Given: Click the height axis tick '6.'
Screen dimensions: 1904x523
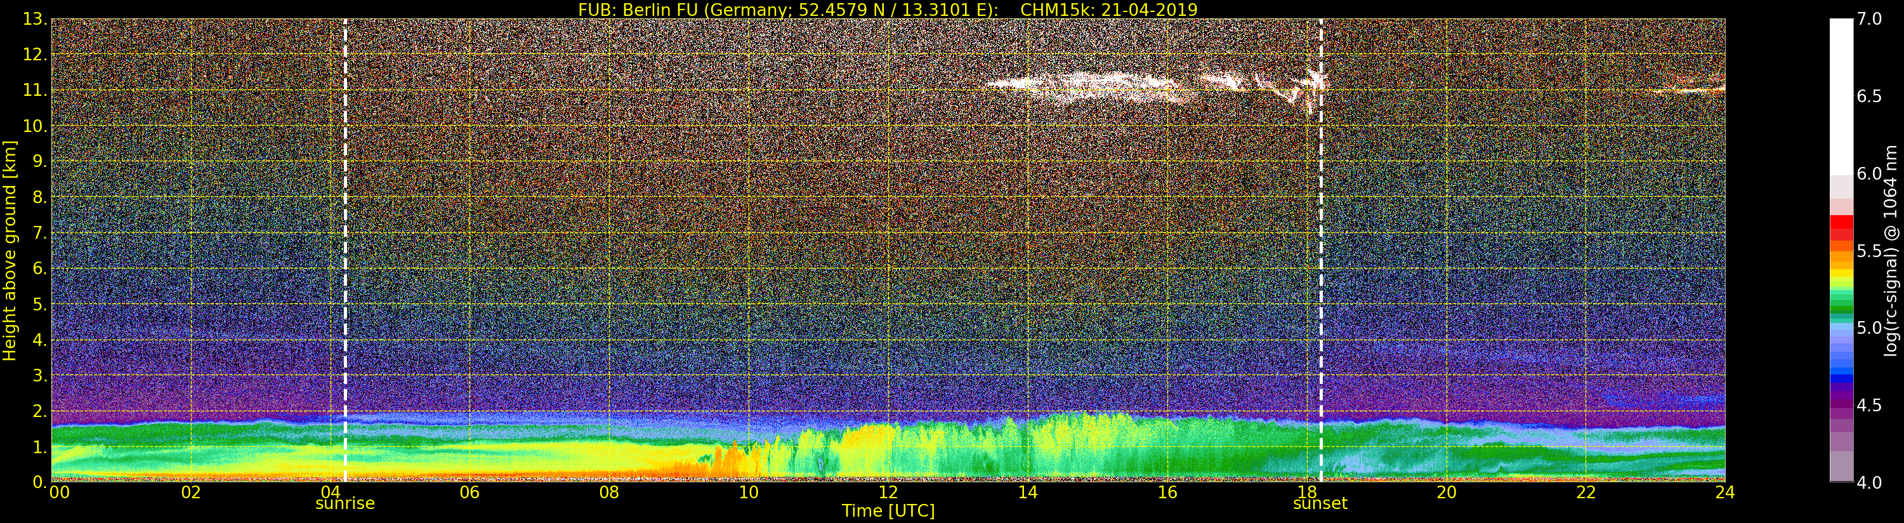Looking at the screenshot, I should click(40, 268).
